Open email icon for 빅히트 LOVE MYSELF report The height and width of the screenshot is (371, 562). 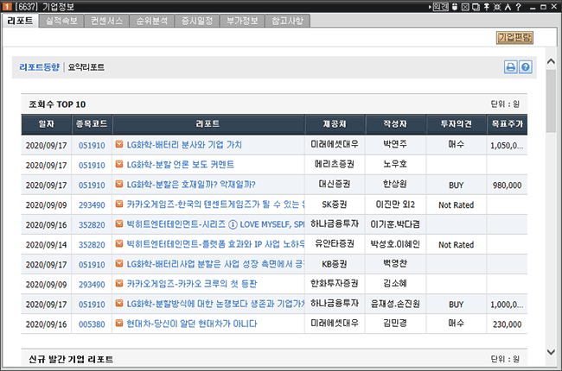click(x=119, y=223)
